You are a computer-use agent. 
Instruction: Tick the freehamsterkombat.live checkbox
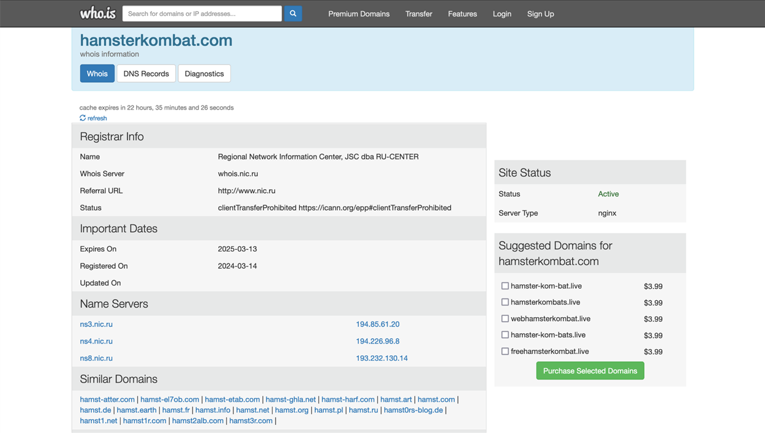pyautogui.click(x=505, y=352)
